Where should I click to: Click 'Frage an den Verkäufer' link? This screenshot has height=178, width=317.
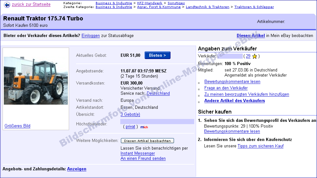pos(226,88)
